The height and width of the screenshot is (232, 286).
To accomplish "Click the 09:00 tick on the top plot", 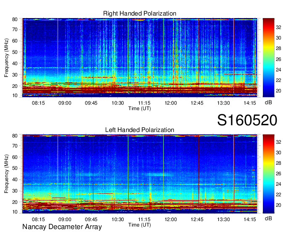I will (x=65, y=103).
